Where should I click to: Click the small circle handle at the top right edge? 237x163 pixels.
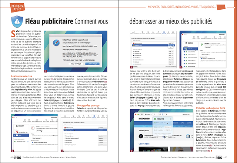[234, 7]
